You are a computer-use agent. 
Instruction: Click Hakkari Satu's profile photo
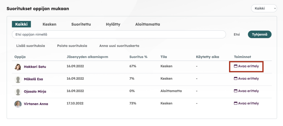(x=18, y=67)
